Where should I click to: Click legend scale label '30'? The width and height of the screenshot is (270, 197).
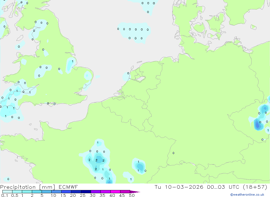pos(93,195)
